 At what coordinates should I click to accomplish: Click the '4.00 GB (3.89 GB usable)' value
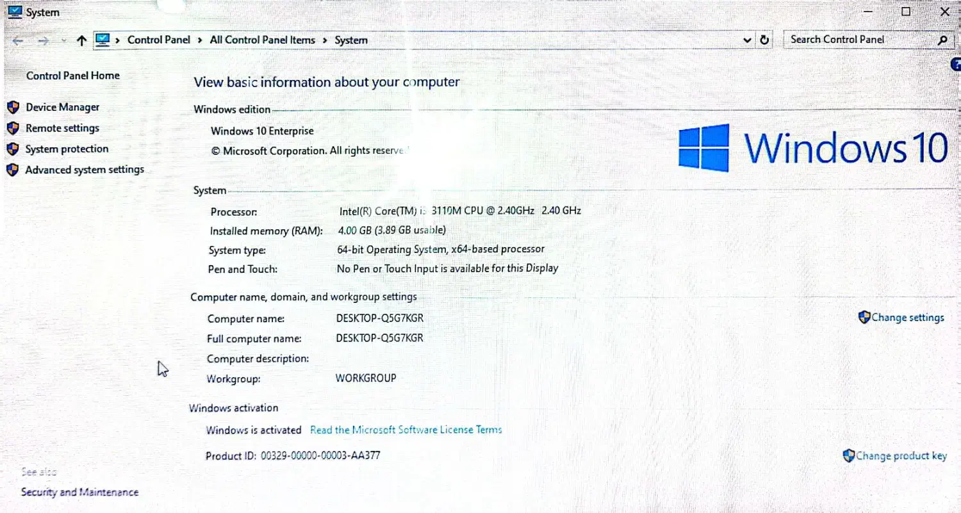click(392, 230)
